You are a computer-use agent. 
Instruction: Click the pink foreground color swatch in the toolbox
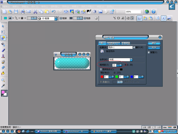(x=3, y=92)
